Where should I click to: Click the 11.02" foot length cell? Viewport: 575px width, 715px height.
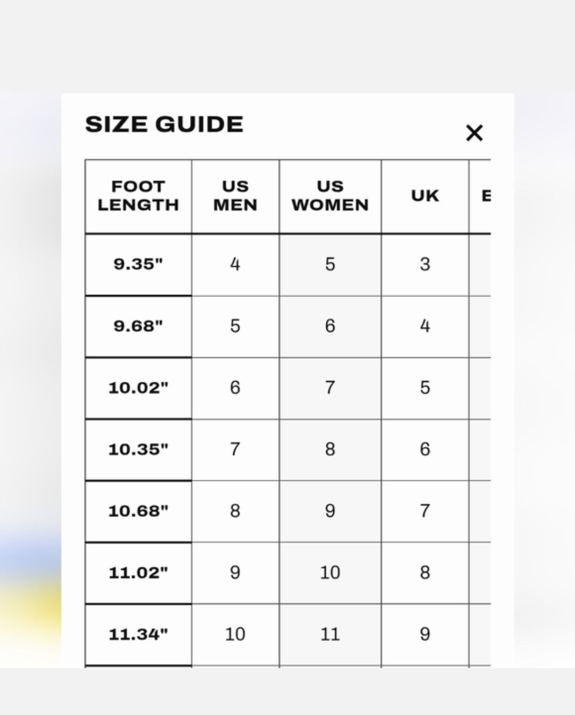point(138,573)
